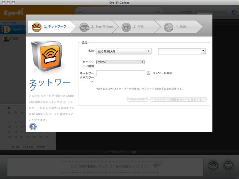Open the WPA2 security type selector

120,62
